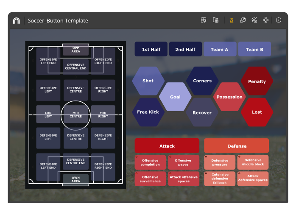Select the Offensive Centre zone
This screenshot has height=215, width=296.
coord(76,90)
